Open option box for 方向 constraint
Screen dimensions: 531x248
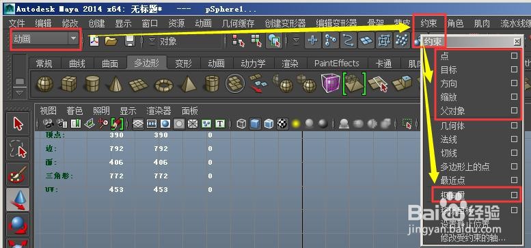click(x=514, y=83)
